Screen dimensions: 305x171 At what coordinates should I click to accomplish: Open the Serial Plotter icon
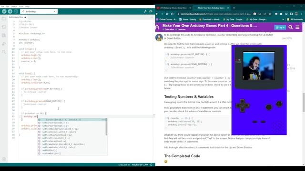(145, 11)
